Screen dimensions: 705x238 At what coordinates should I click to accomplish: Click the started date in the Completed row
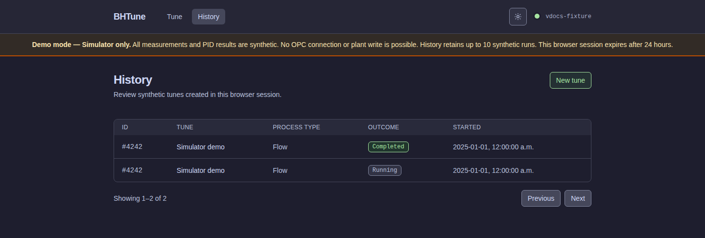[493, 147]
